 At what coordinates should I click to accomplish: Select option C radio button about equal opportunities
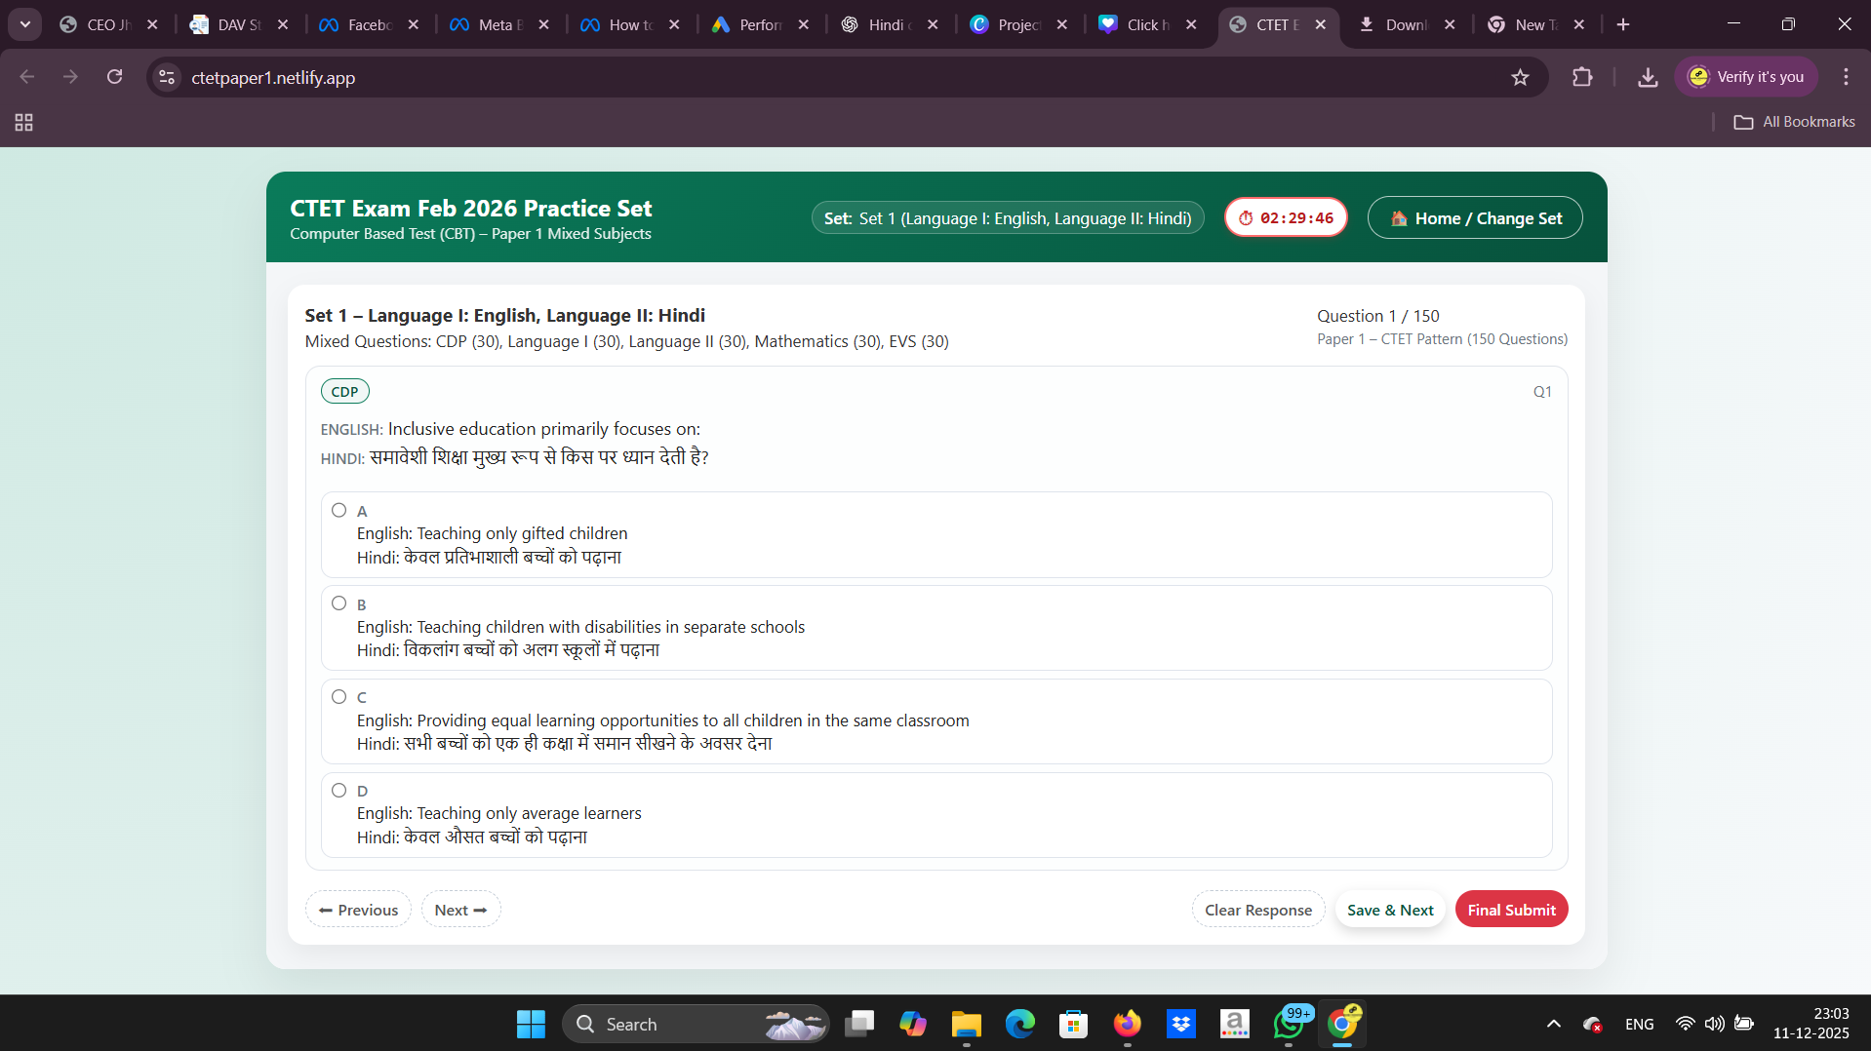click(338, 696)
